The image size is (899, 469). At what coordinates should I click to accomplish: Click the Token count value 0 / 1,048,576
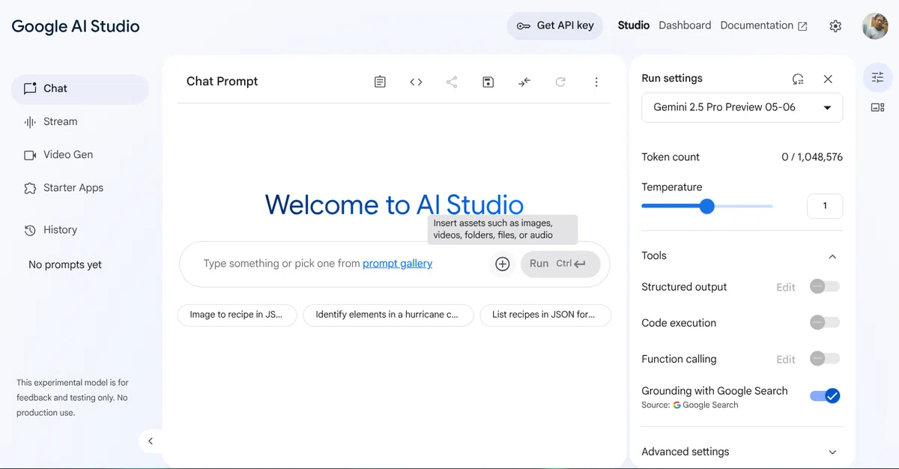tap(812, 157)
